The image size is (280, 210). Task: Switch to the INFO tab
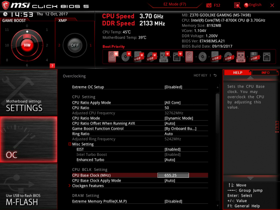pos(265,73)
